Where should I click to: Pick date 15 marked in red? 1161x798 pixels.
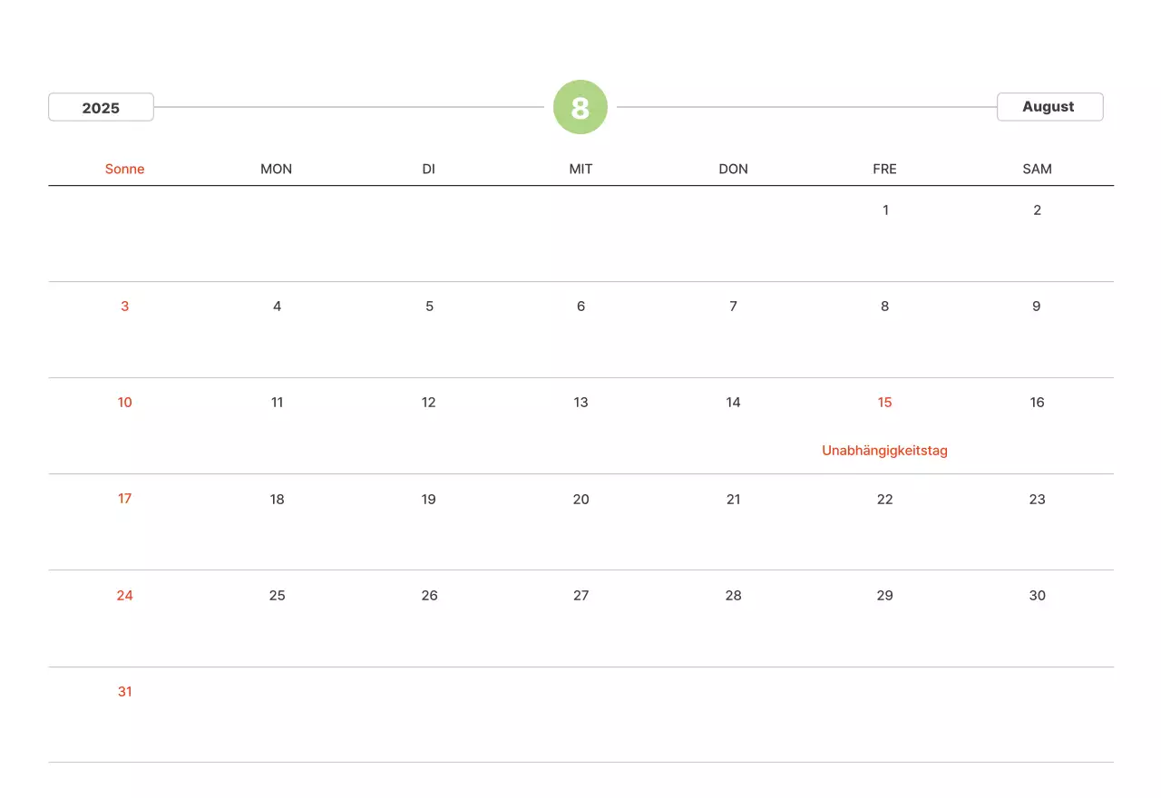[884, 403]
